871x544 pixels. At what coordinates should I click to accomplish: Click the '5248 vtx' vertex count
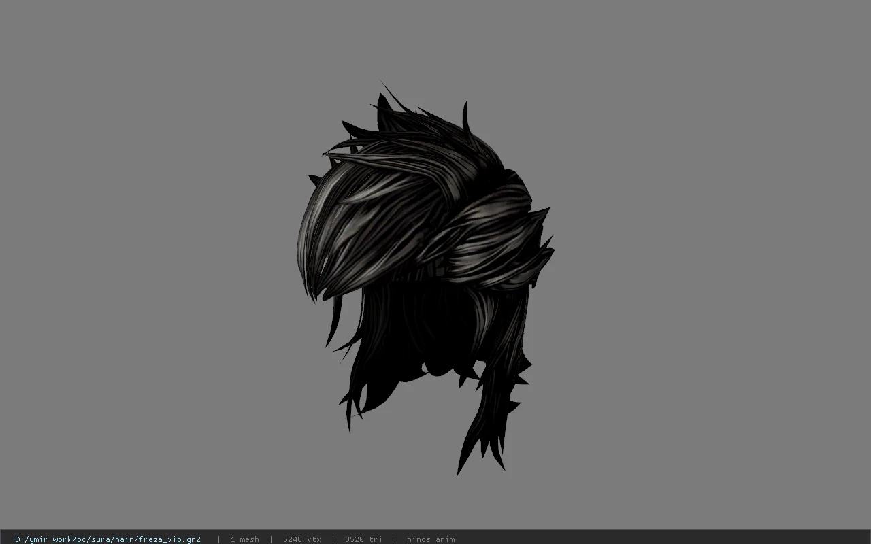coord(301,539)
